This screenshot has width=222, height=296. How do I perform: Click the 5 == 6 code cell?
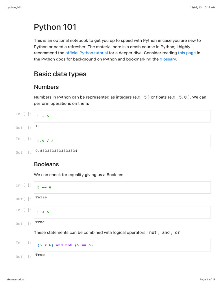pos(122,187)
